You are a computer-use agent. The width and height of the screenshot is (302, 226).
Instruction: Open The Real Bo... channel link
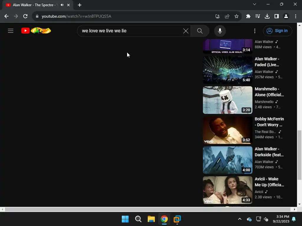tap(265, 132)
